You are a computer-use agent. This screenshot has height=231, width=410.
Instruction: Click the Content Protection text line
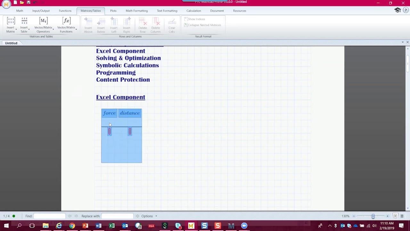(123, 80)
